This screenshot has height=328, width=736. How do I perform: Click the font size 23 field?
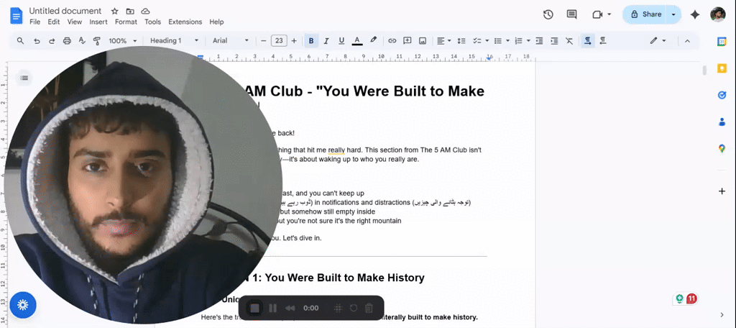point(279,41)
